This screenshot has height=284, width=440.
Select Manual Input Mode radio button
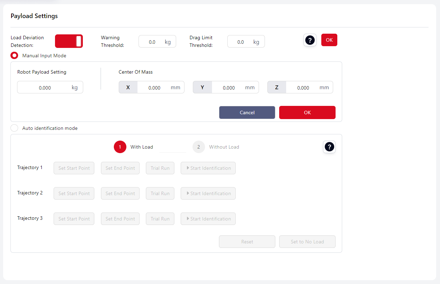(14, 56)
